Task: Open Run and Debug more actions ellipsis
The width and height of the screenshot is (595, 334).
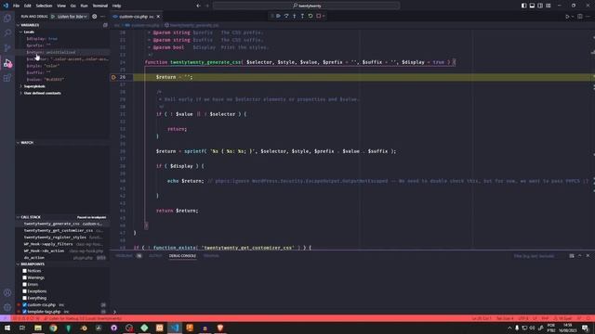Action: (x=102, y=17)
